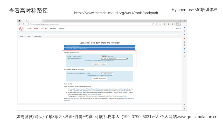Click the SeeK-path breadcrumb link
Viewport: 223px width, 125px height.
coord(38,36)
